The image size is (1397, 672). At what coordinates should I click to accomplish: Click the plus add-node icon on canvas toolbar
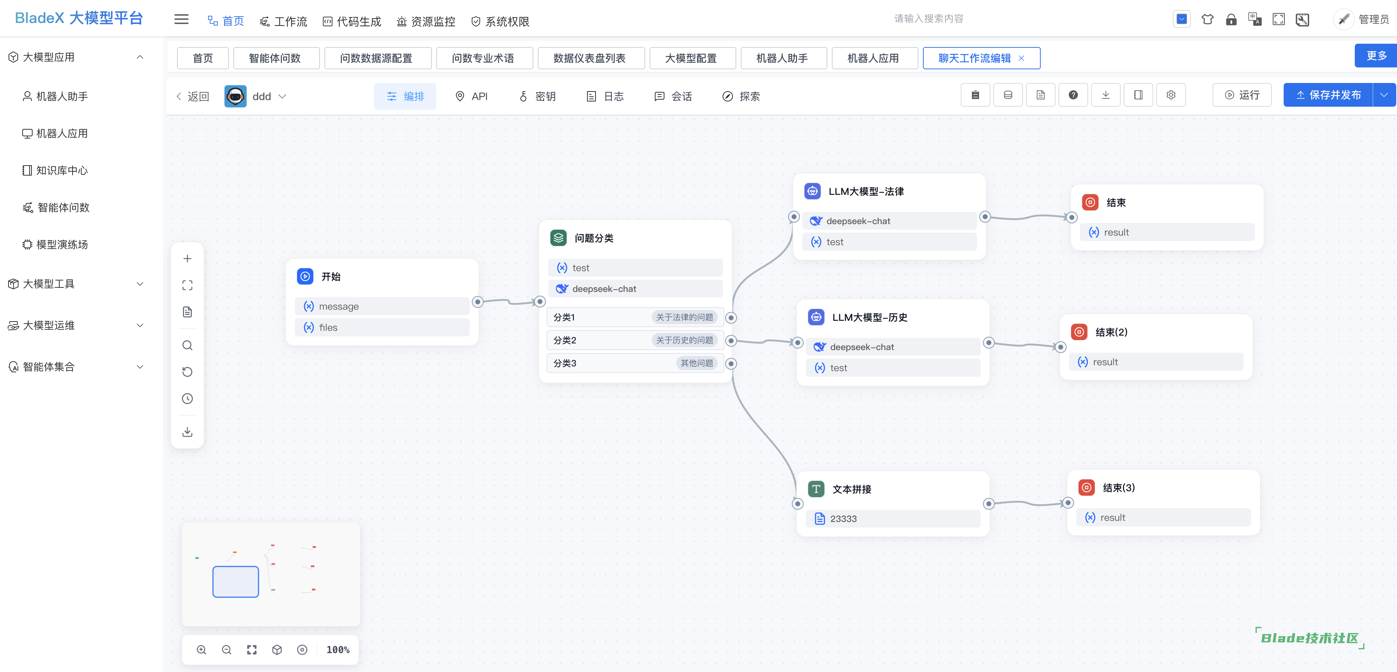[x=187, y=259]
